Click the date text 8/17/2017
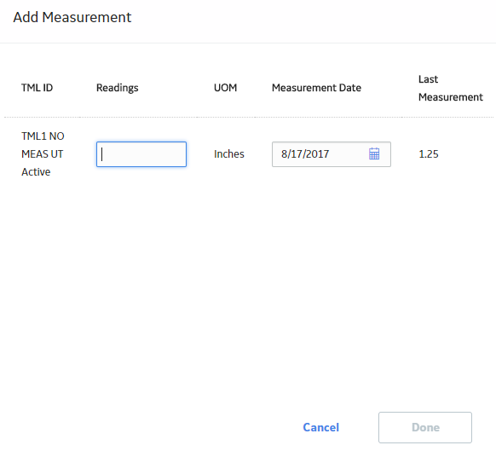The width and height of the screenshot is (496, 451). tap(305, 153)
